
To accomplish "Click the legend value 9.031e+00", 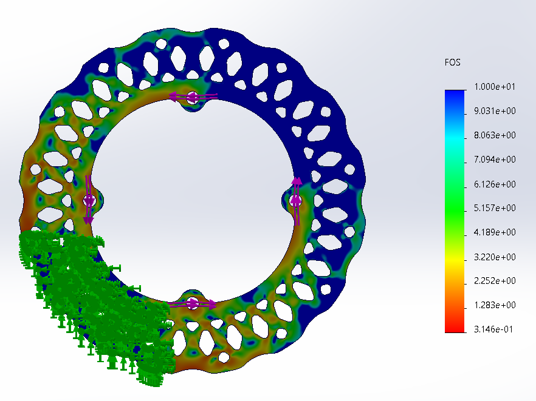I will click(495, 111).
